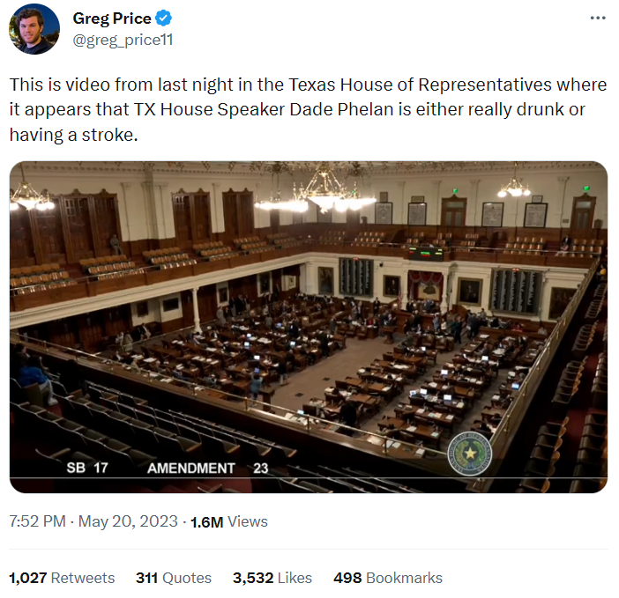Click the tweet body text
Viewport: 619px width, 598px height.
(308, 109)
